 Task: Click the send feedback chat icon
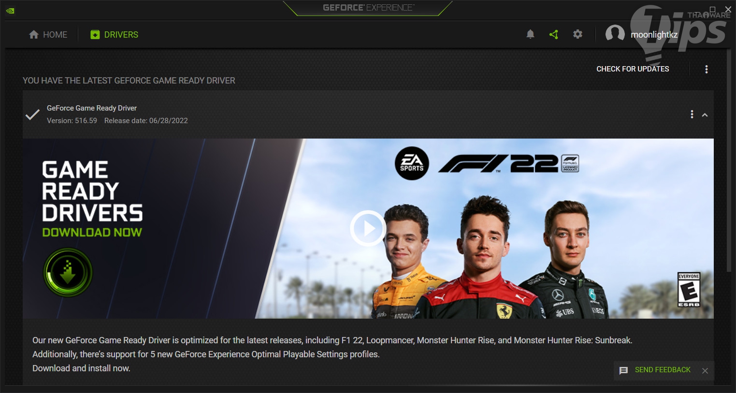[x=623, y=370]
